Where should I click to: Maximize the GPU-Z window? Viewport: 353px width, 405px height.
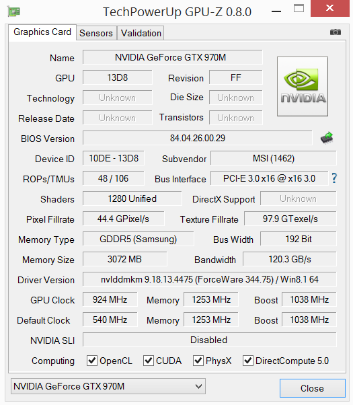pos(299,9)
